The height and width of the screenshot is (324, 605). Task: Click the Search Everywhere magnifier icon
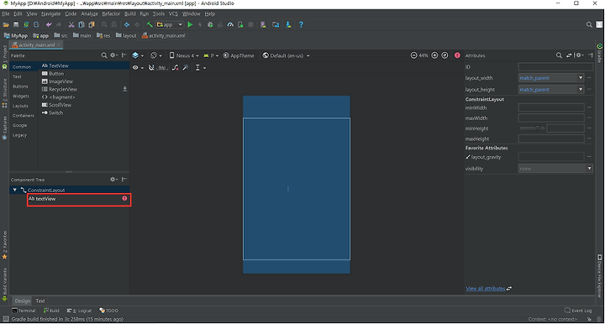[589, 24]
